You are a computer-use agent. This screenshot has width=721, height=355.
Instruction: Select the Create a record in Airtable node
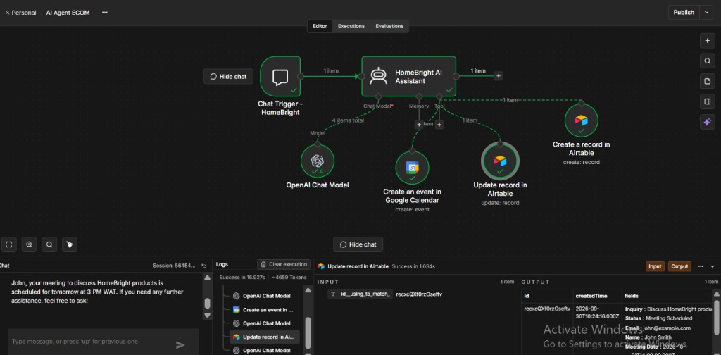581,121
